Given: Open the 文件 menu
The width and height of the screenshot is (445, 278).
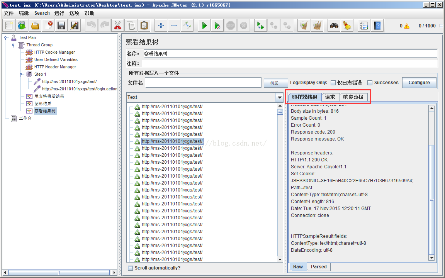Looking at the screenshot, I should [x=9, y=13].
